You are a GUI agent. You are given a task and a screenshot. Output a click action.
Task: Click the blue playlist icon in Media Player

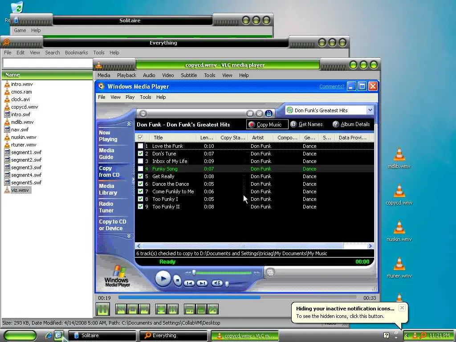pos(269,114)
